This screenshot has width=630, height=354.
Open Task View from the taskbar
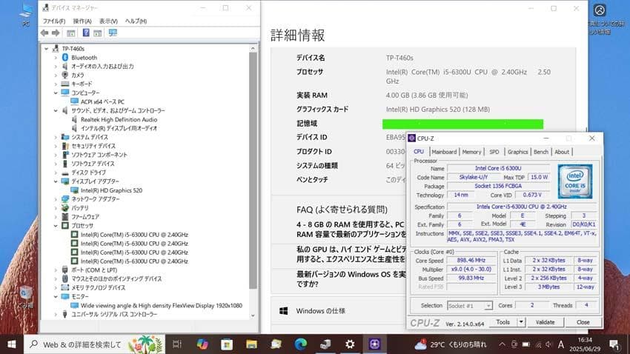(177, 344)
